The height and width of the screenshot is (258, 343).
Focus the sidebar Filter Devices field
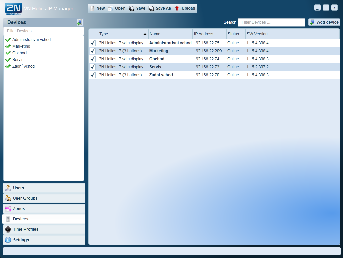[44, 31]
